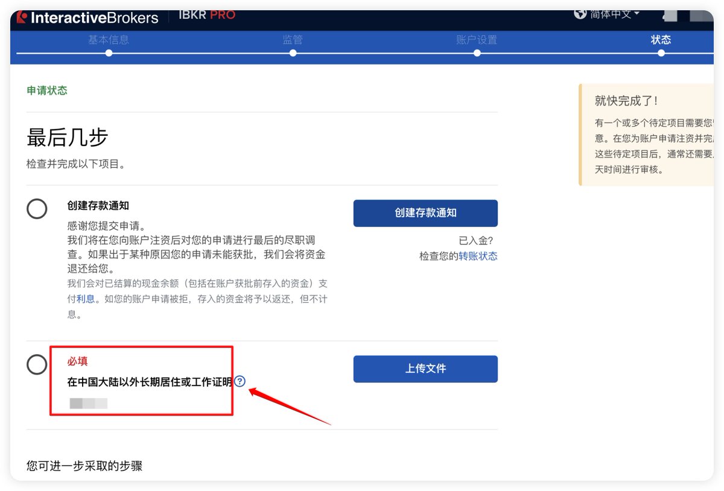Go to the 账户设置 step

click(477, 40)
